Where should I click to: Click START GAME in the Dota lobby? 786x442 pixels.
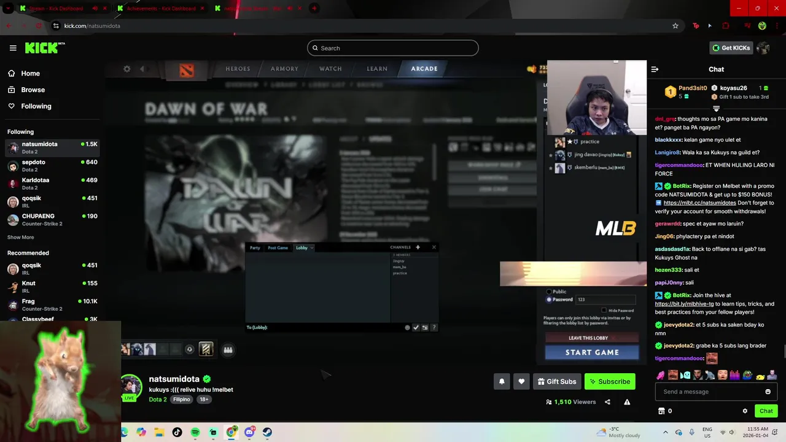(592, 352)
